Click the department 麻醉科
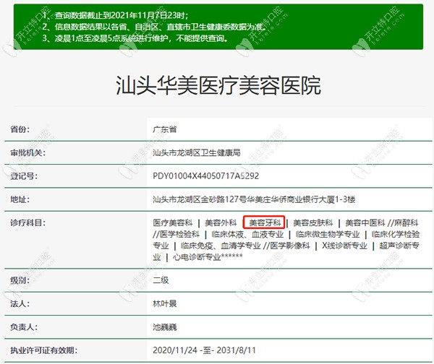The height and width of the screenshot is (364, 434). (x=407, y=222)
